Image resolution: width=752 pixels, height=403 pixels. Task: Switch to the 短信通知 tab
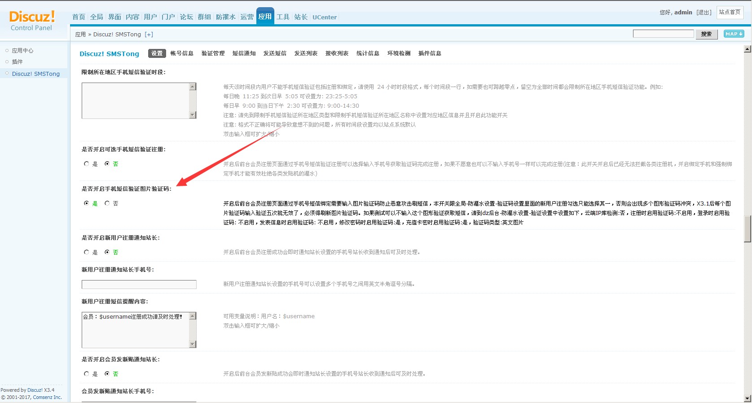coord(244,53)
